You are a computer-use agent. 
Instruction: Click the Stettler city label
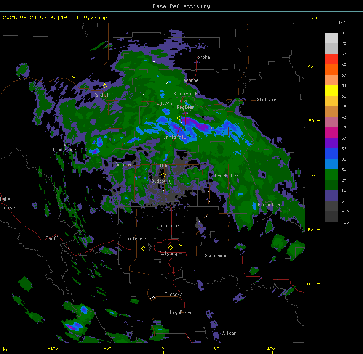(x=267, y=100)
